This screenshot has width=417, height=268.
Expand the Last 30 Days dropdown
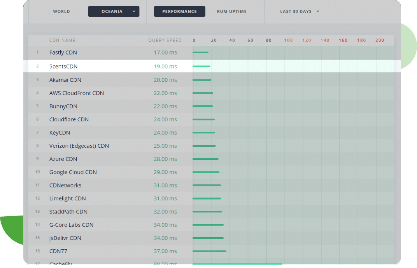pyautogui.click(x=299, y=12)
